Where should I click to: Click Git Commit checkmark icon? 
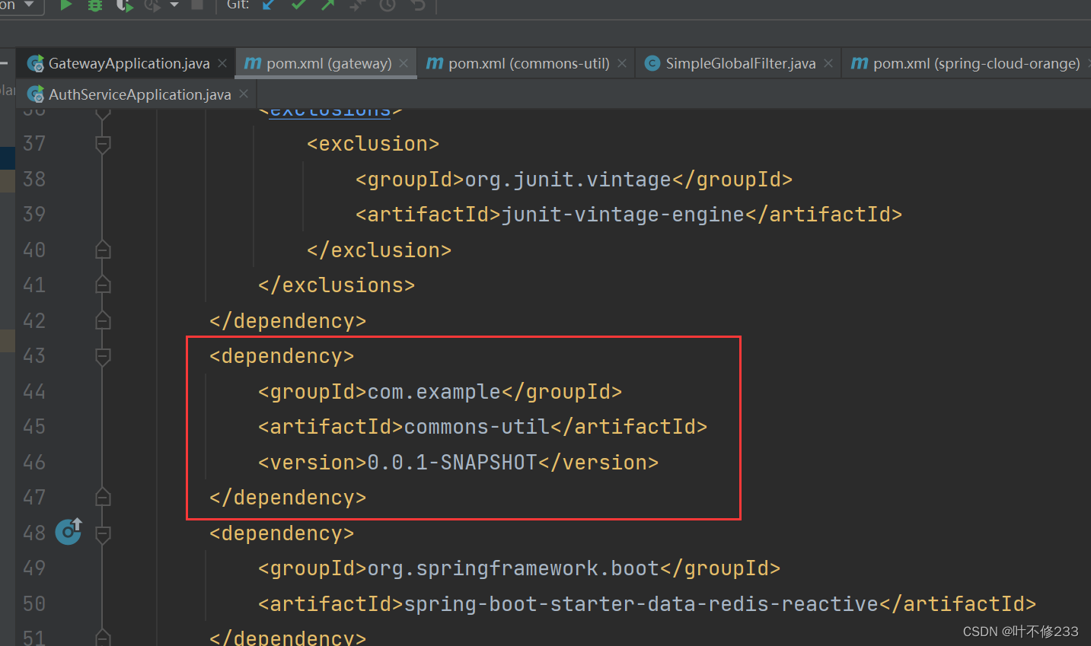click(298, 5)
